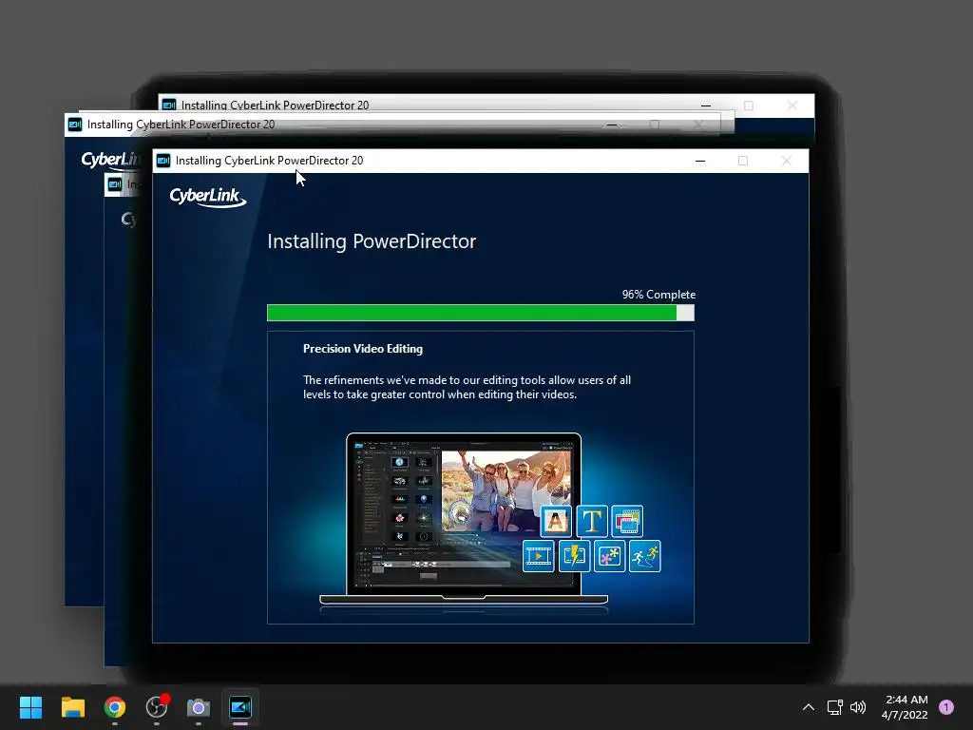Open network status tray icon
The width and height of the screenshot is (973, 730).
pyautogui.click(x=834, y=706)
